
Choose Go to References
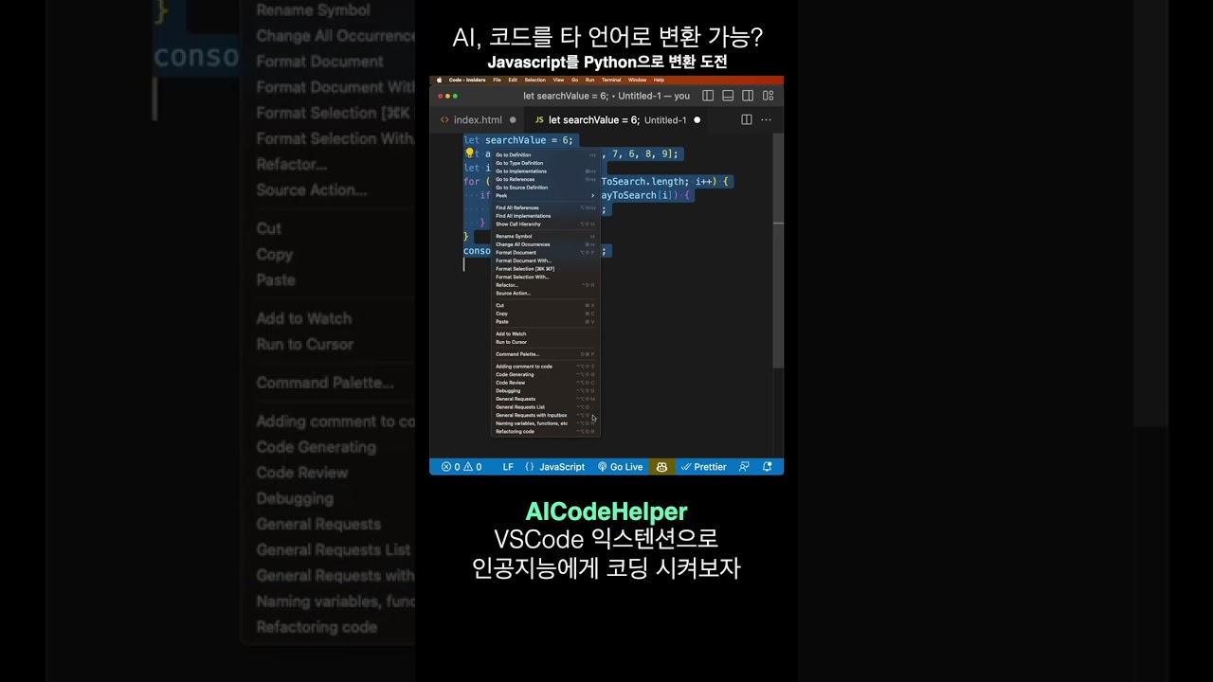[x=545, y=179]
